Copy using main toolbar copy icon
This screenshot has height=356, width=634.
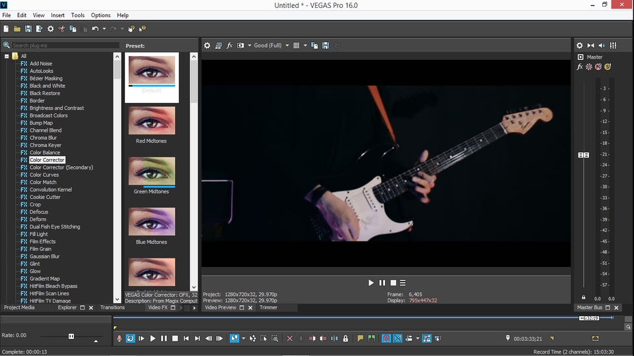[x=73, y=28]
